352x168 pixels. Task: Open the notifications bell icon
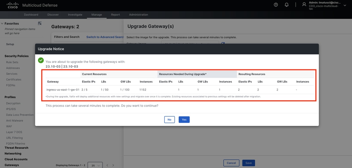[x=286, y=5]
